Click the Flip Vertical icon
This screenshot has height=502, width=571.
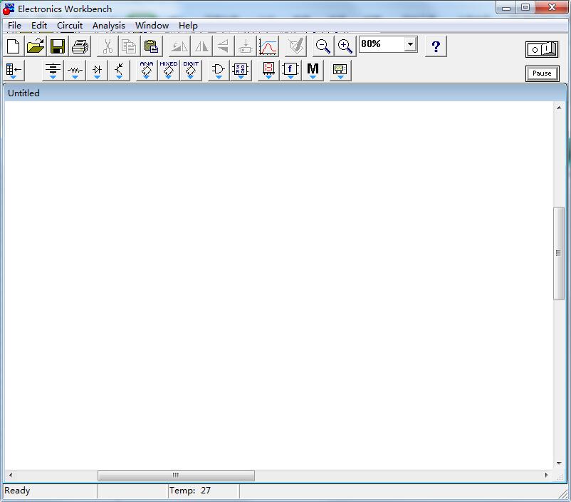tap(223, 46)
